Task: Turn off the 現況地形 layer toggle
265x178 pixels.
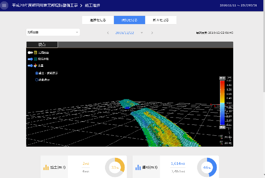Action: click(30, 59)
